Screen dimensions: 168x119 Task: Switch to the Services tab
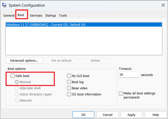(36, 16)
